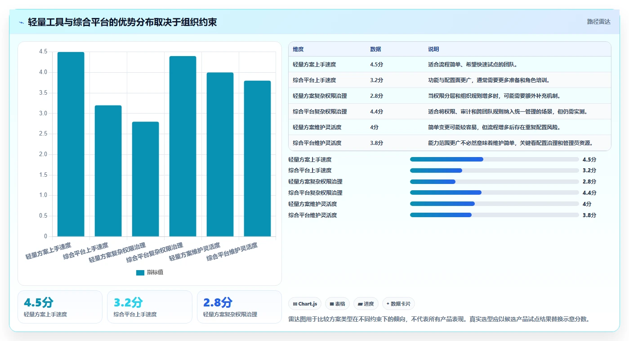Click the 4.5 y-axis tick label

43,52
